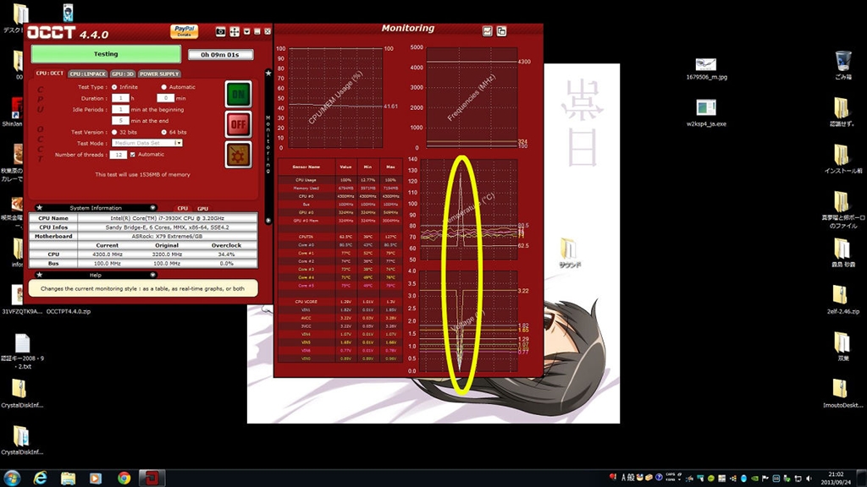The height and width of the screenshot is (487, 867).
Task: Click the idle minutes at the end field
Action: (x=120, y=120)
